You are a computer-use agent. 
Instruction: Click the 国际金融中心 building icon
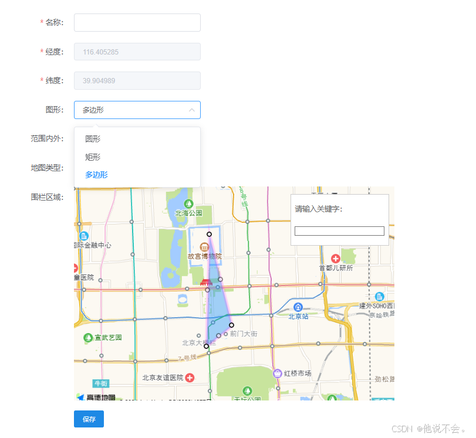click(x=85, y=235)
